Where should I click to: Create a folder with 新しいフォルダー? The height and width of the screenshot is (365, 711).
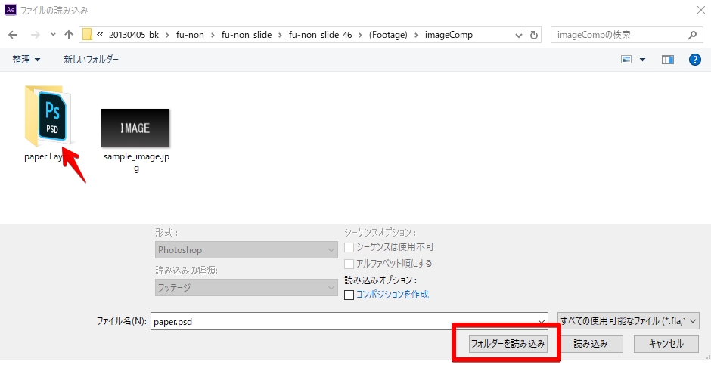[x=91, y=60]
